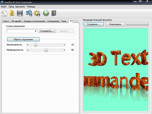The width and height of the screenshot is (152, 114).
Task: Click the Отрисовать button
Action: [x=115, y=24]
